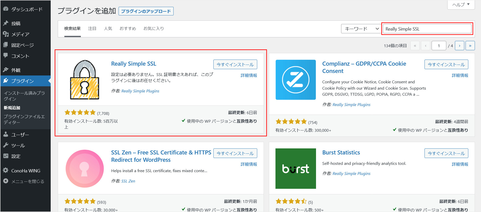
Task: Click the plugin search input field
Action: [x=427, y=29]
